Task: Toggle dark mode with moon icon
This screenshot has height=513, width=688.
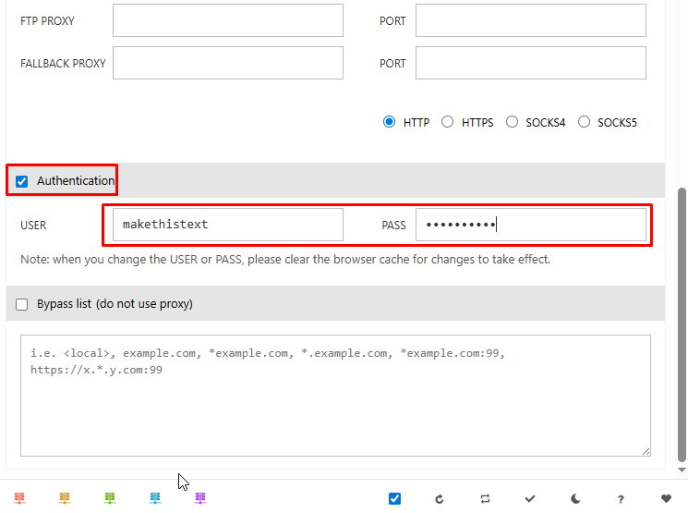Action: point(575,499)
